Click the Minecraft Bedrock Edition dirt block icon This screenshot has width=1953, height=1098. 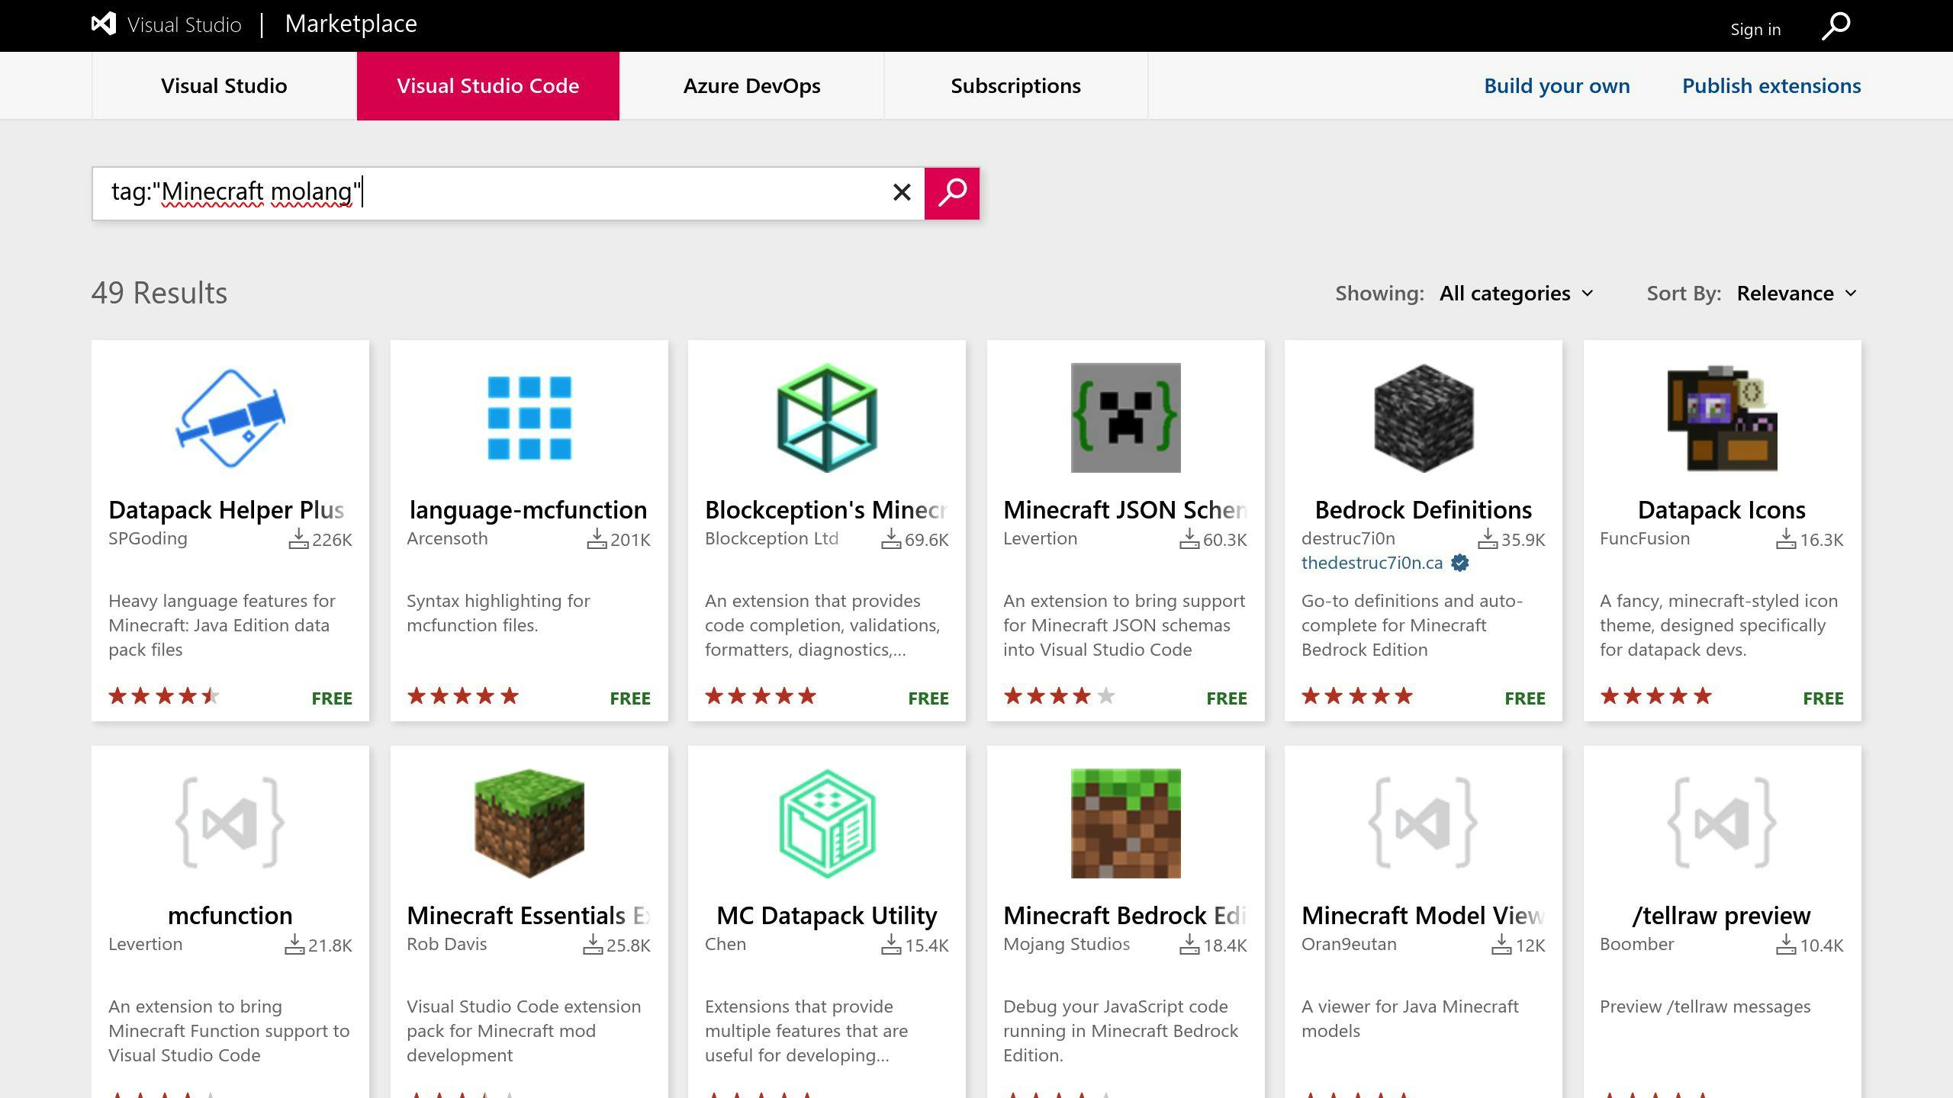coord(1125,823)
